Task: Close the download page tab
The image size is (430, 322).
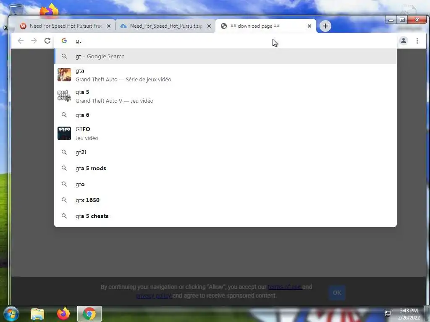Action: (309, 26)
